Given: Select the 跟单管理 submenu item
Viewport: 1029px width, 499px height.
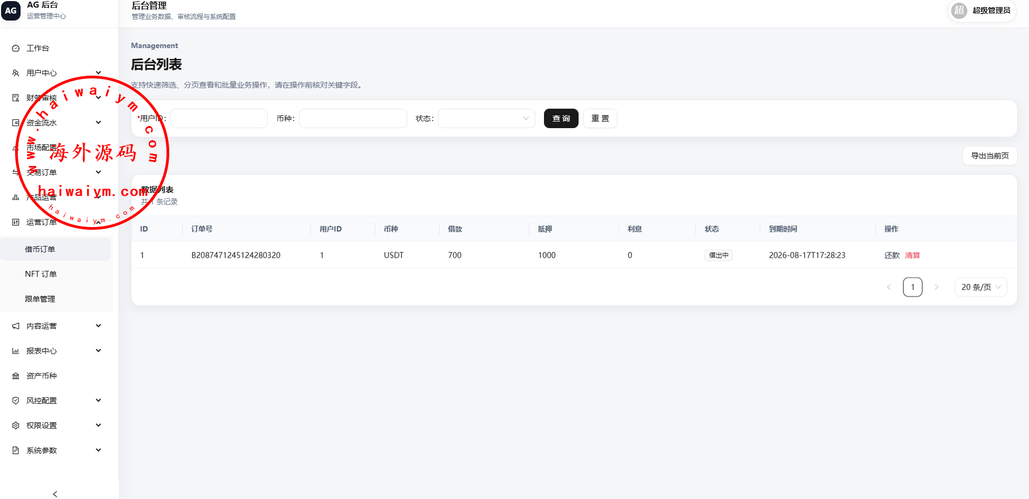Looking at the screenshot, I should tap(40, 299).
